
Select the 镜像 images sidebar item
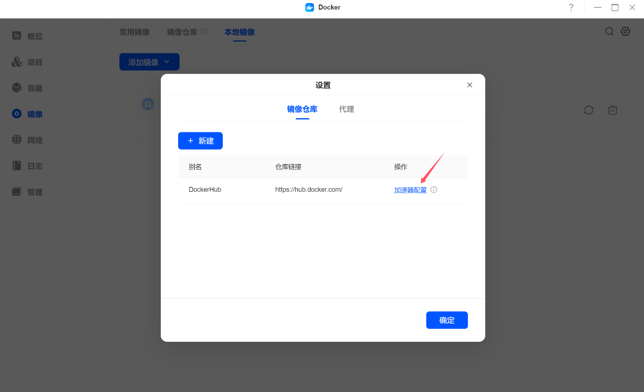tap(27, 114)
